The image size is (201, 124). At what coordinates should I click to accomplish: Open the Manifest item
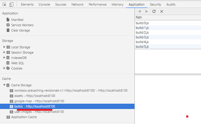point(17,20)
